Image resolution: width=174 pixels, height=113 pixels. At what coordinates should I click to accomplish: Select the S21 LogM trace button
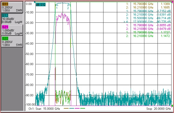click(x=12, y=30)
